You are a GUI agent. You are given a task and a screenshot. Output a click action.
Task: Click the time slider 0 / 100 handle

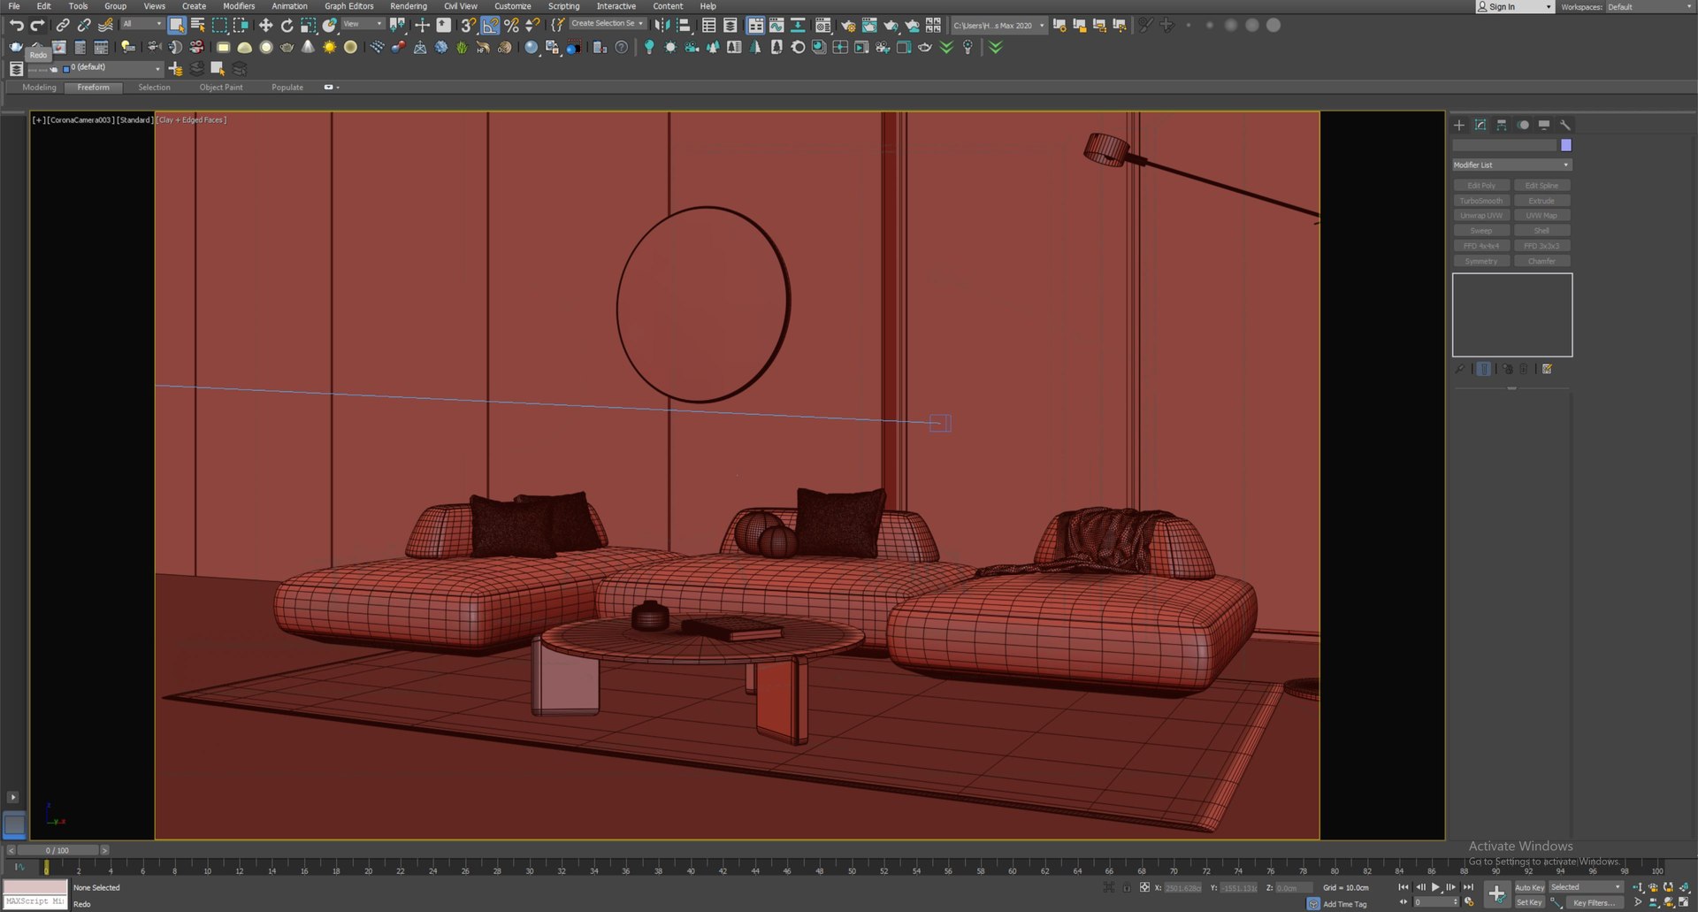57,850
